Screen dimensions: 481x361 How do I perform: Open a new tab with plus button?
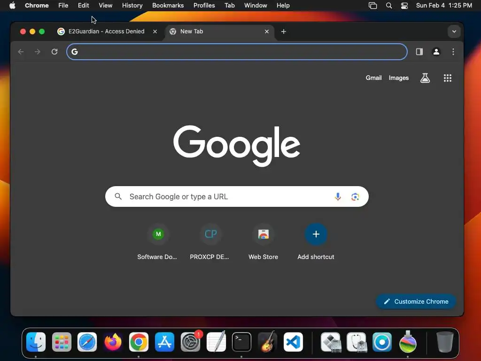click(283, 31)
